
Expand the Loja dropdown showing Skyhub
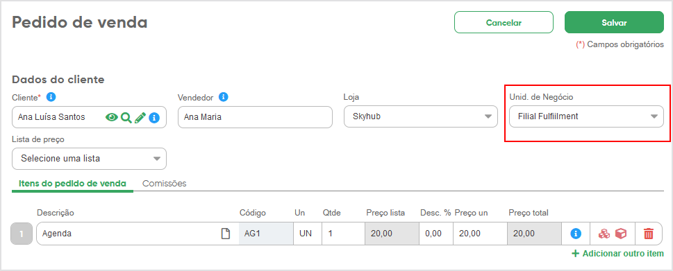tap(421, 116)
